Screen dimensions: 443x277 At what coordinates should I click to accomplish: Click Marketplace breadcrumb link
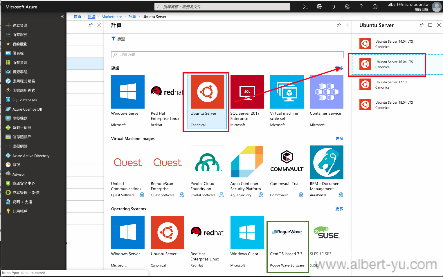112,17
